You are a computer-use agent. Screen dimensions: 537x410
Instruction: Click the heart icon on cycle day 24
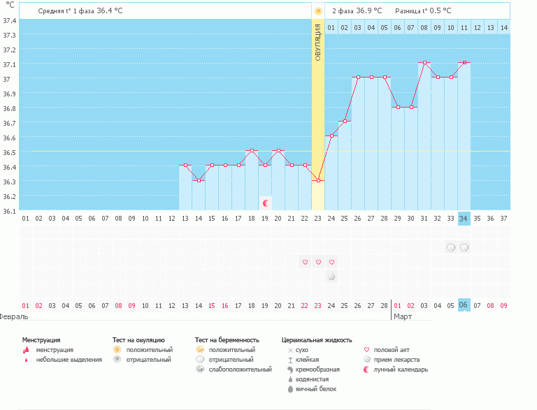(x=331, y=262)
